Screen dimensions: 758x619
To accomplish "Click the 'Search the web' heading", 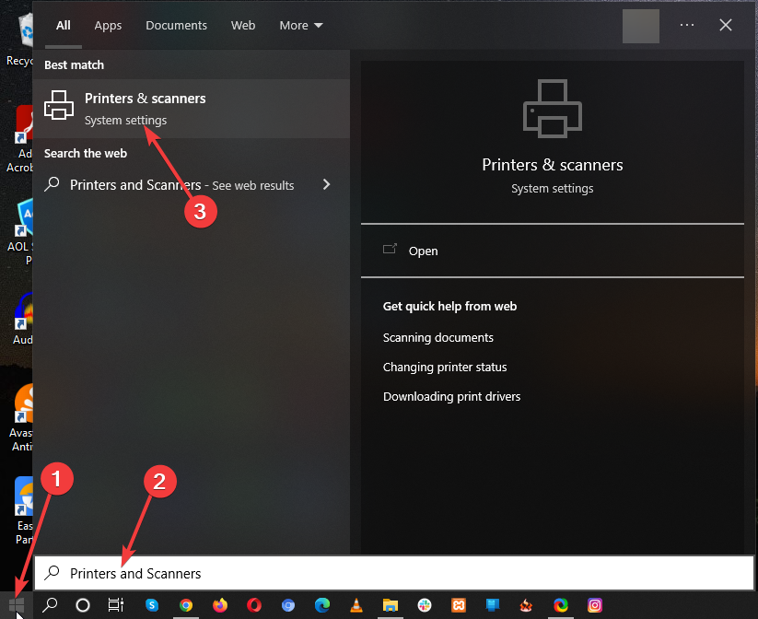I will (86, 153).
